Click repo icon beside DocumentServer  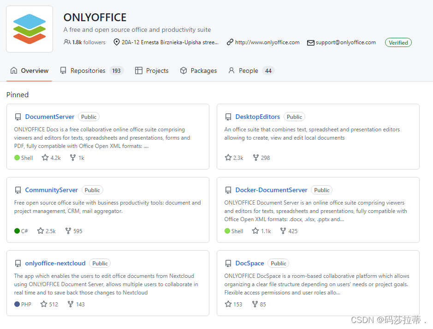point(18,117)
